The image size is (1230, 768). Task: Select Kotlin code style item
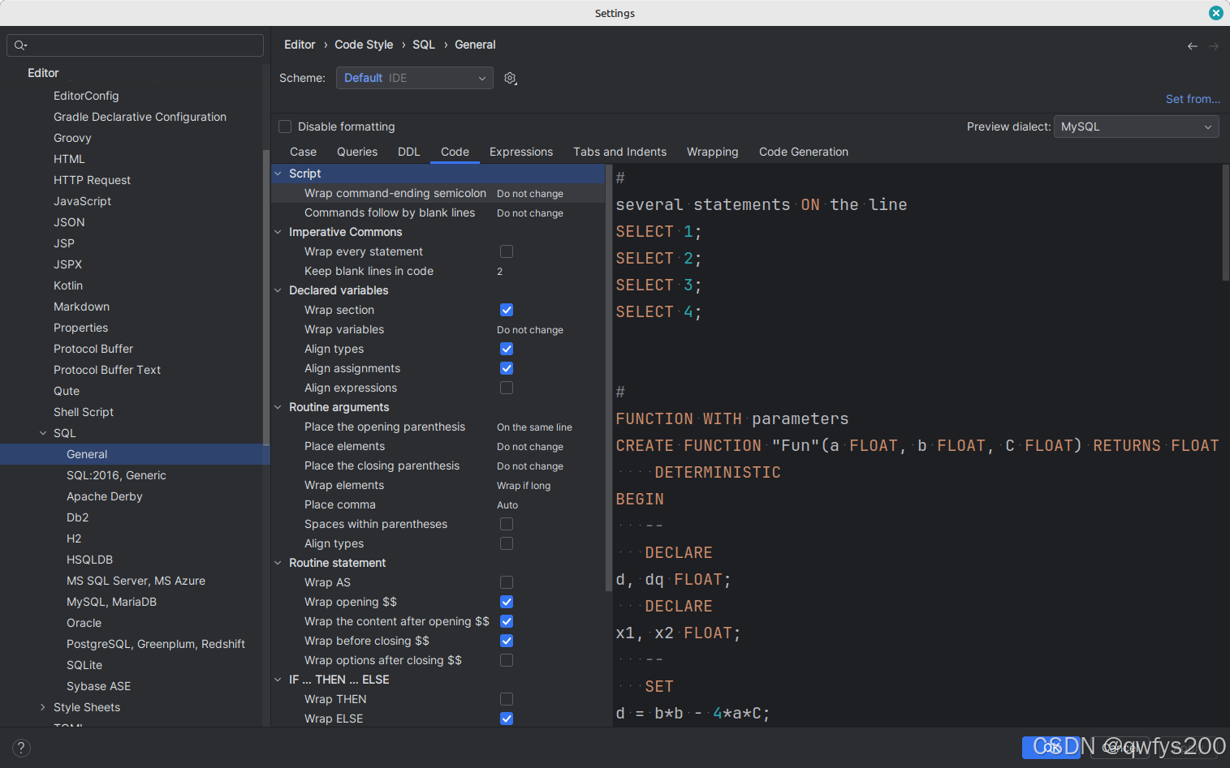68,285
